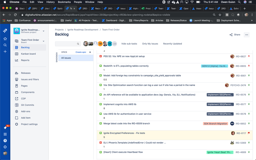Expand the Ignite Roadmap project switcher chevron
Screen dimensions: 256x160
pos(44,31)
